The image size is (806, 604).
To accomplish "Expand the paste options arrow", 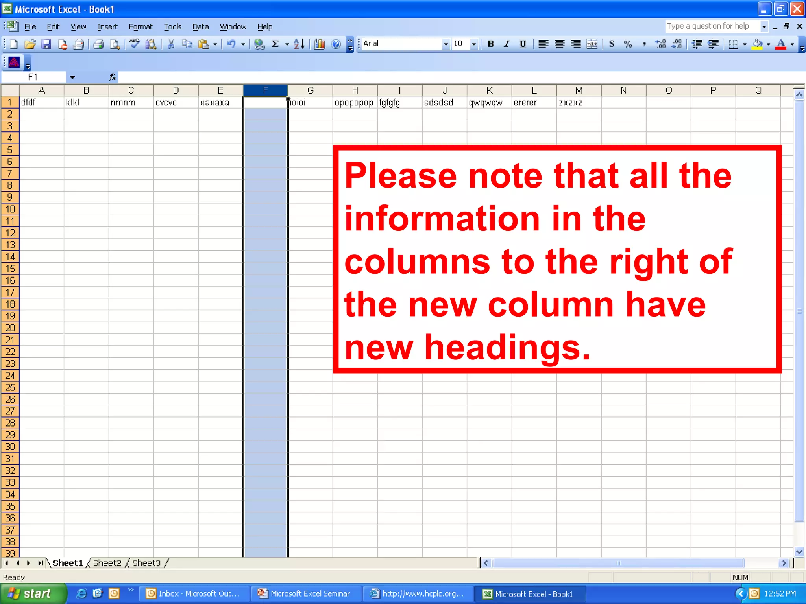I will tap(215, 44).
